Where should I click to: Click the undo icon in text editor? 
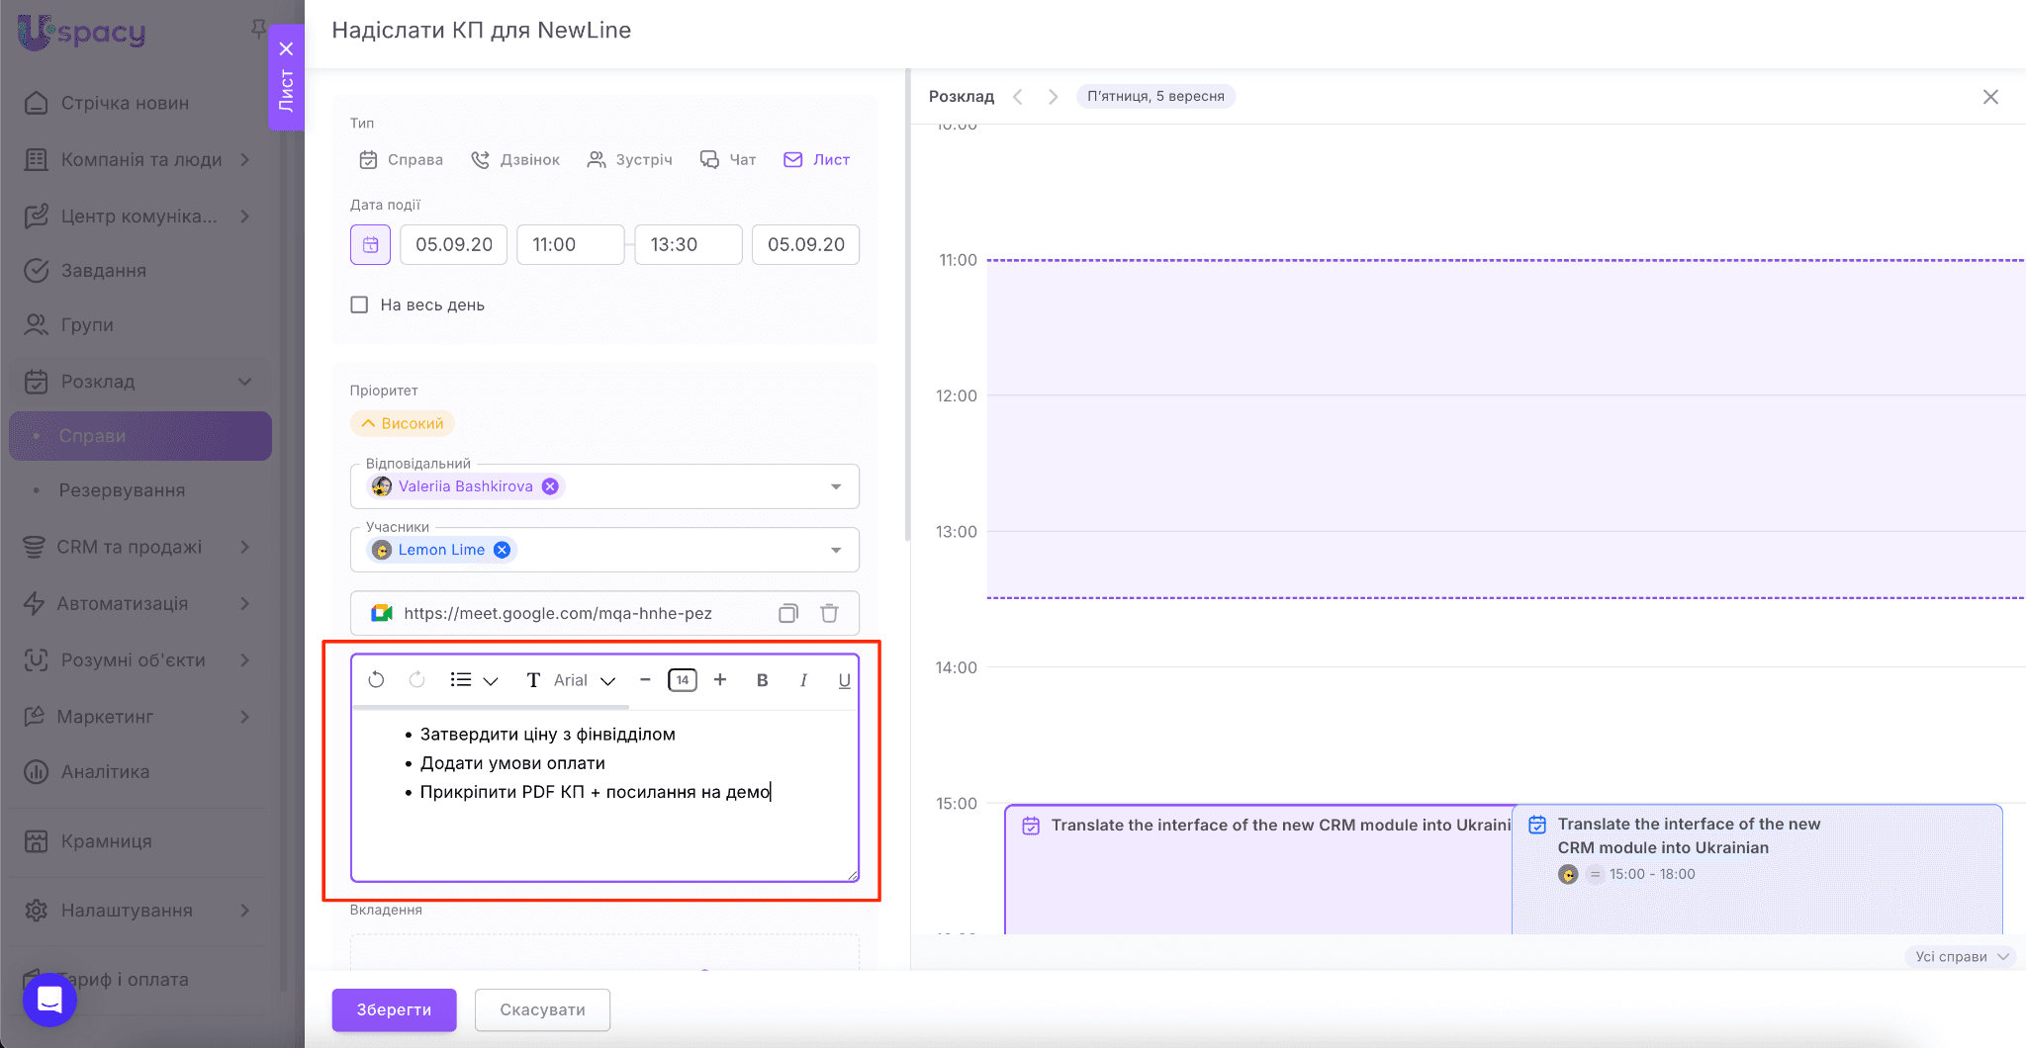click(376, 680)
